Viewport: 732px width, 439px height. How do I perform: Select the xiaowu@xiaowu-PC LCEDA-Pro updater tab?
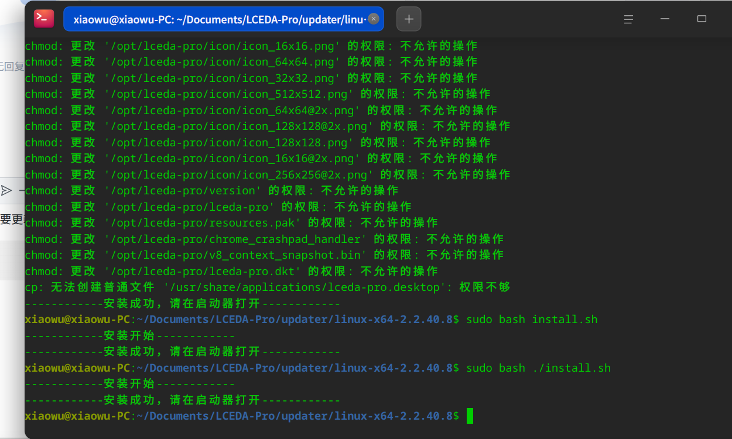click(224, 19)
